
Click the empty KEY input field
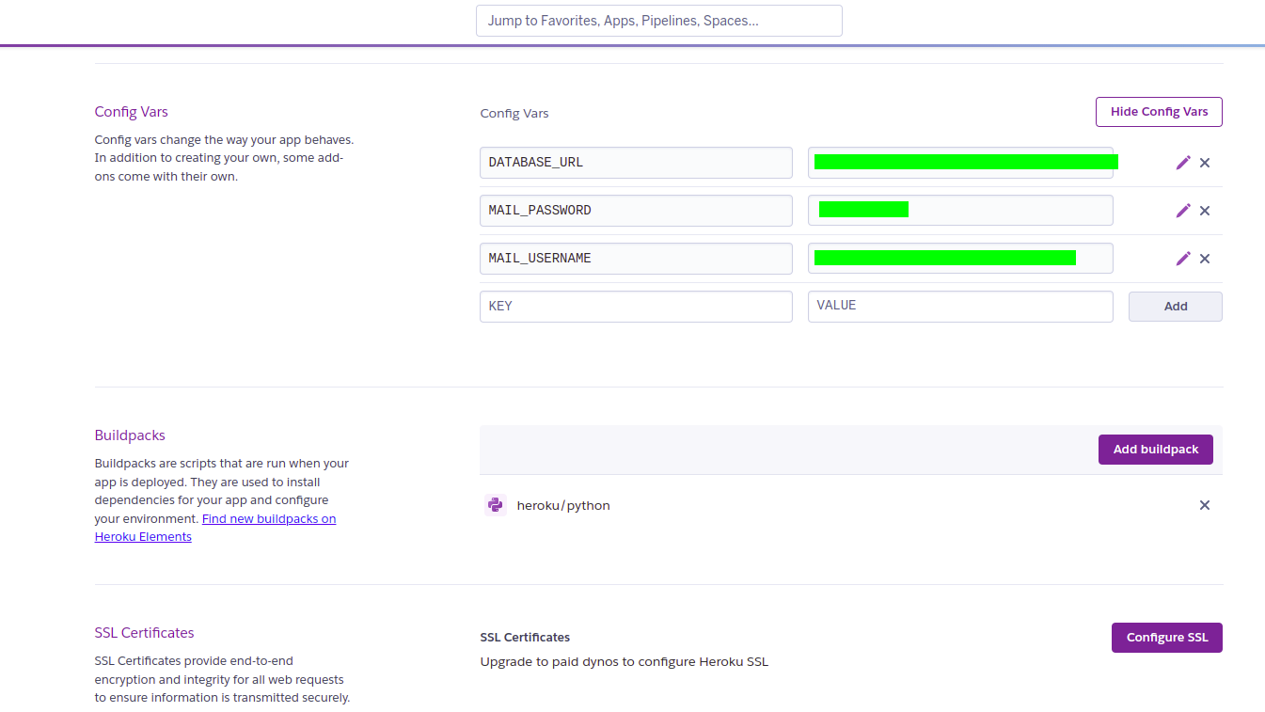(636, 307)
